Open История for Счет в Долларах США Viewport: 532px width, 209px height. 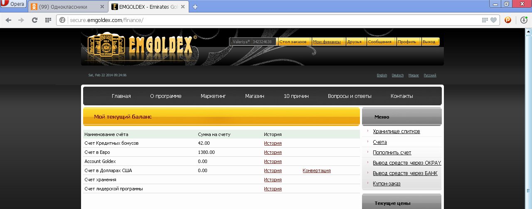[273, 170]
